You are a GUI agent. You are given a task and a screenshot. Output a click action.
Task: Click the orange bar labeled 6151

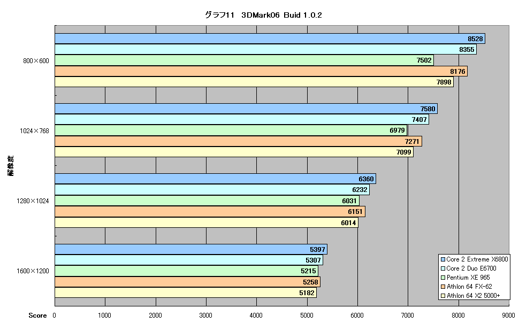210,211
